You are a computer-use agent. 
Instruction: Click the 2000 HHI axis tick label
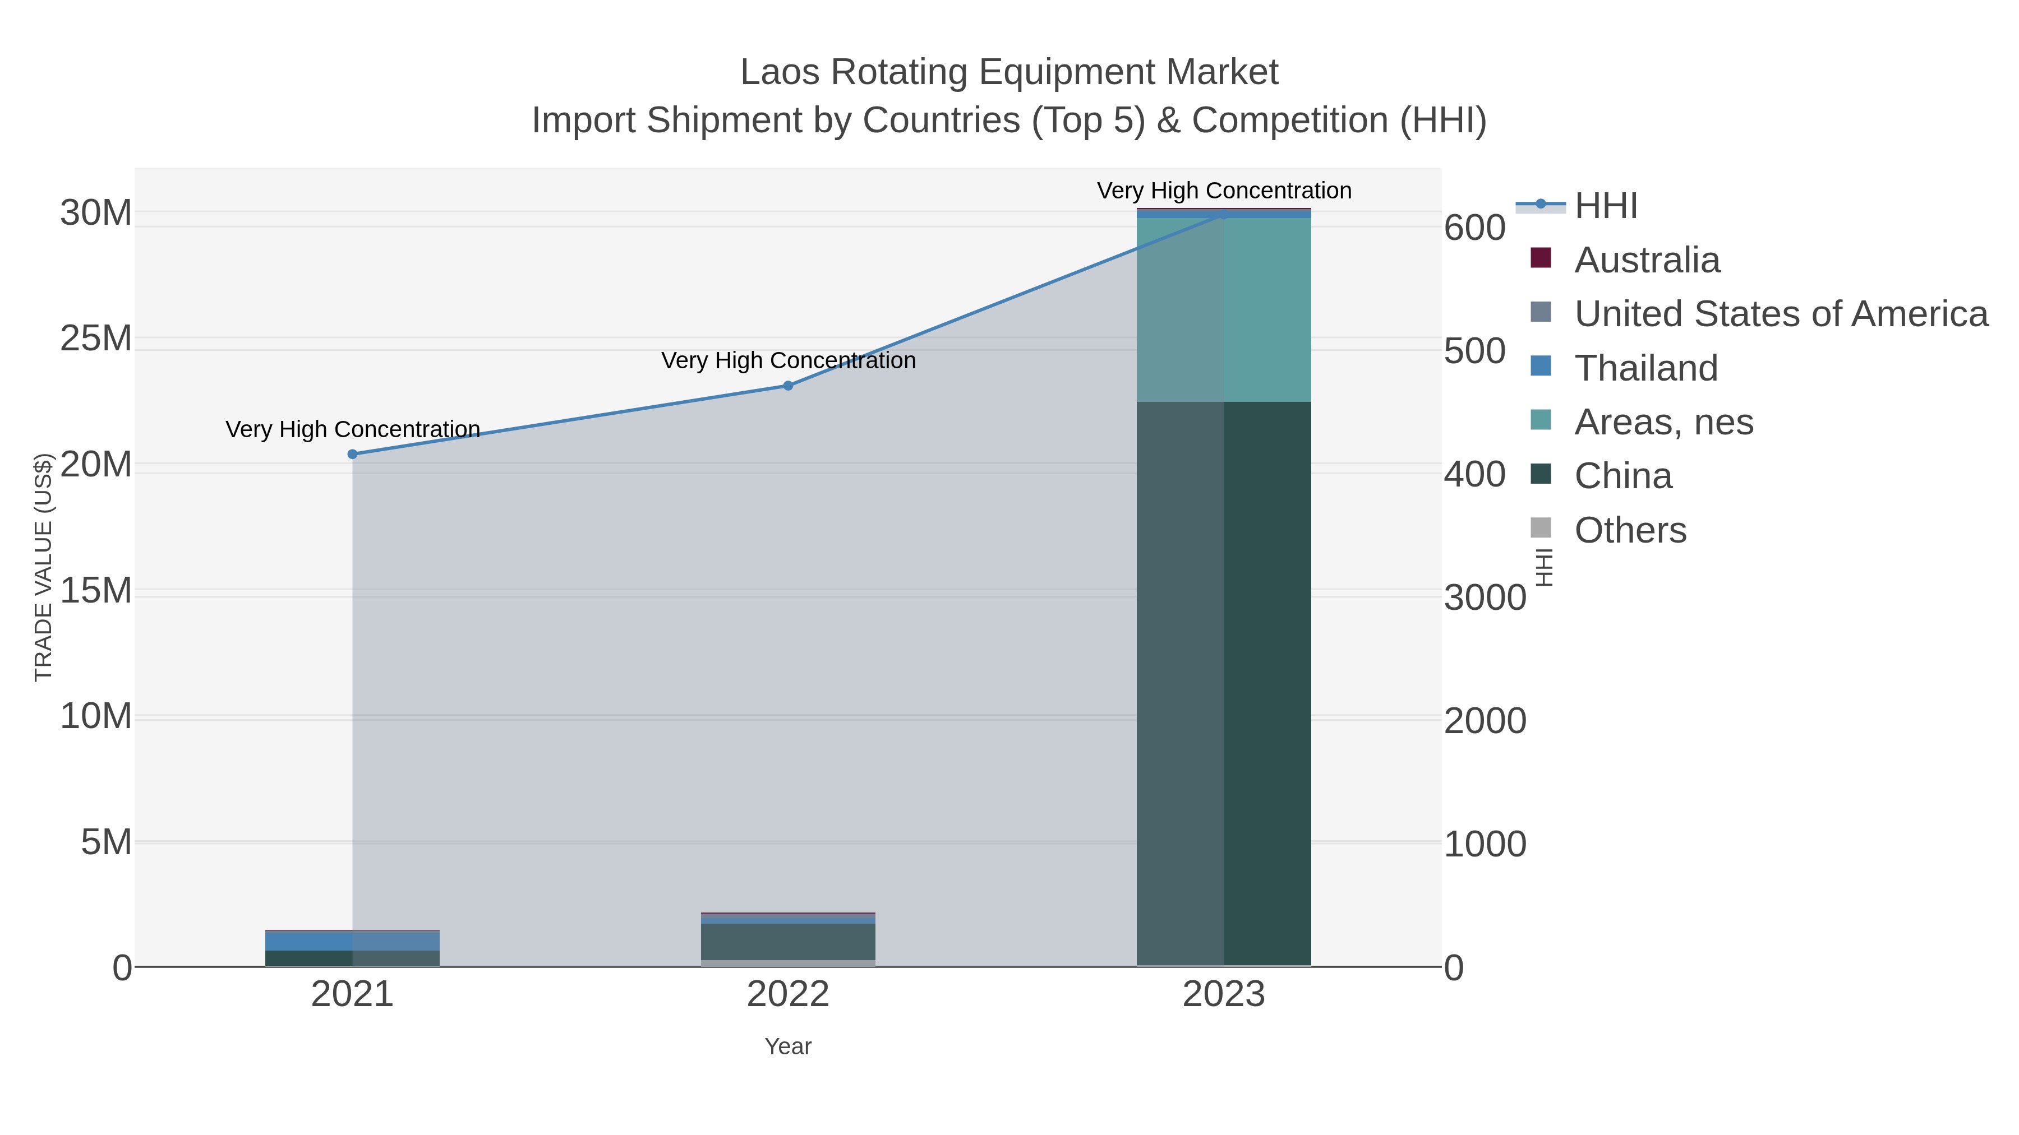(1485, 721)
